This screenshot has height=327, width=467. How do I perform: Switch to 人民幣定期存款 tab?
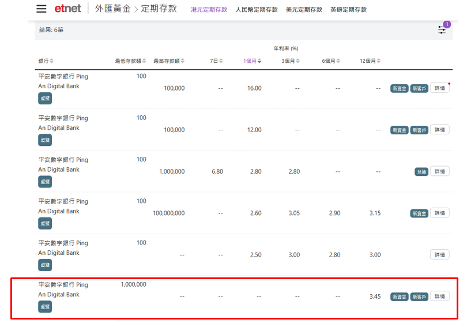(x=257, y=10)
